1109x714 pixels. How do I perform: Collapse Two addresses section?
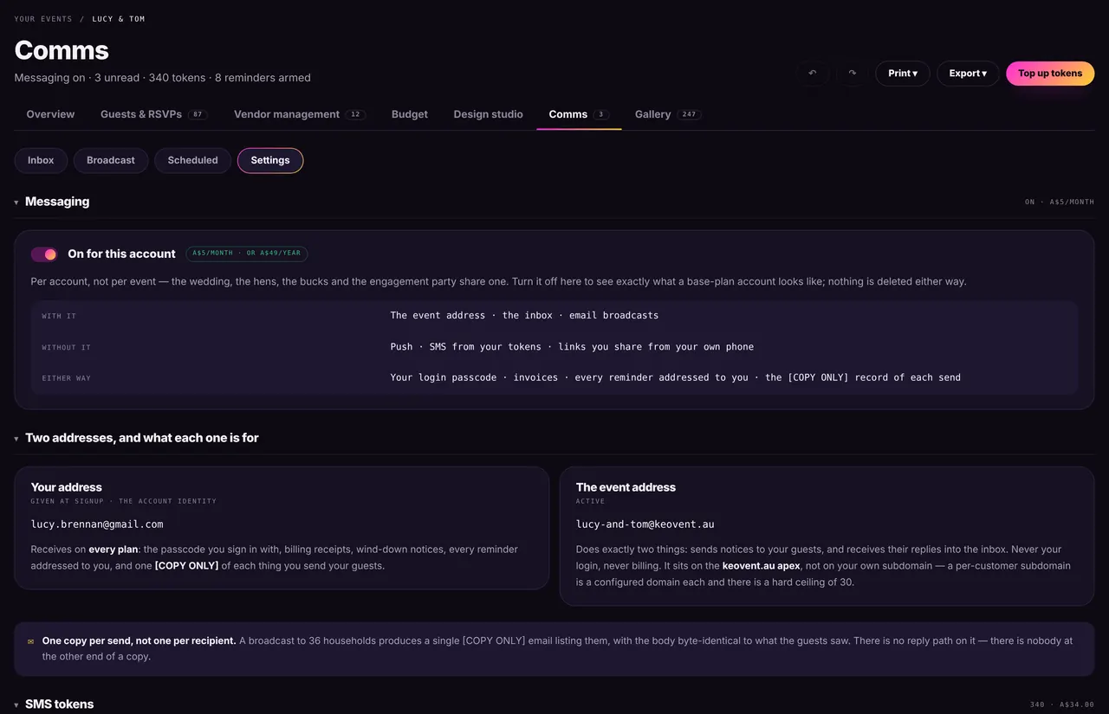coord(16,439)
